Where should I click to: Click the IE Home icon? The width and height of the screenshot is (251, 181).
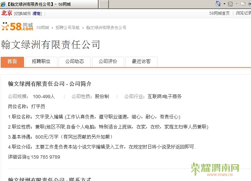(218, 4)
